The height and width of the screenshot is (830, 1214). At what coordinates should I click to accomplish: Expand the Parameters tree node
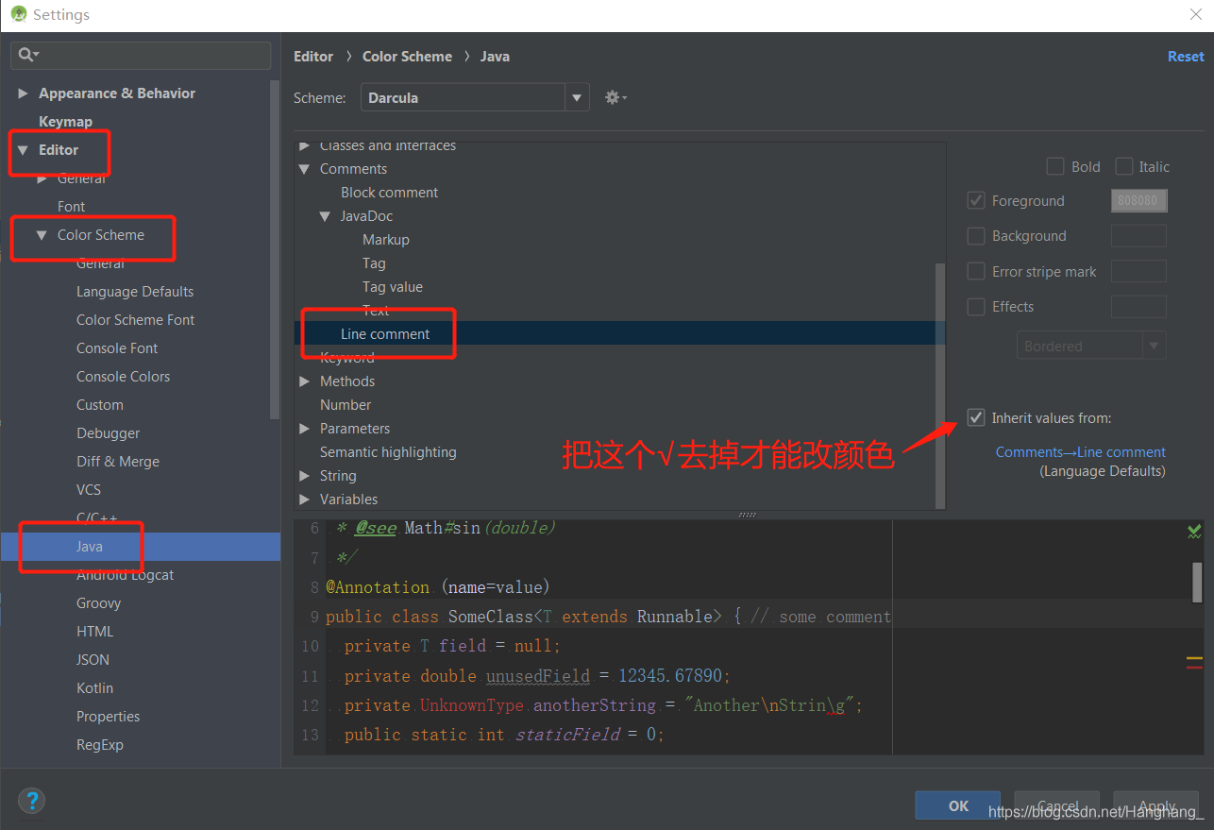click(304, 429)
